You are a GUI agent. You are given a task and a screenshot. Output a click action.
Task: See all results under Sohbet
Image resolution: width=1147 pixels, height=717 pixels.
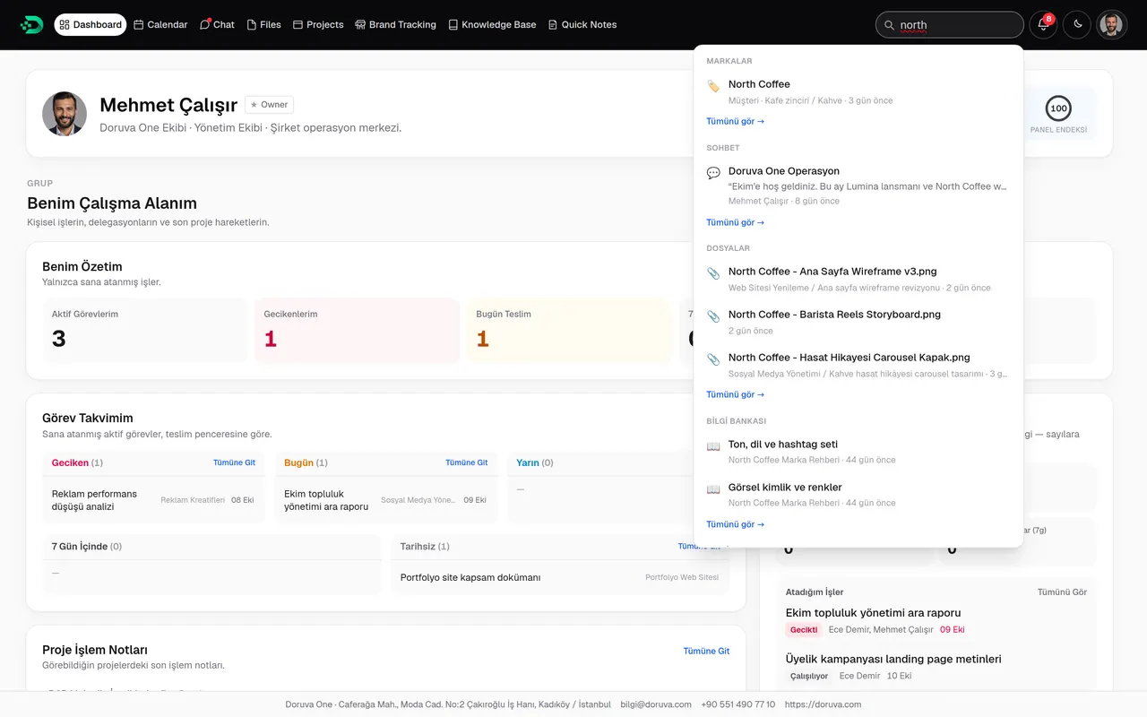click(x=735, y=222)
